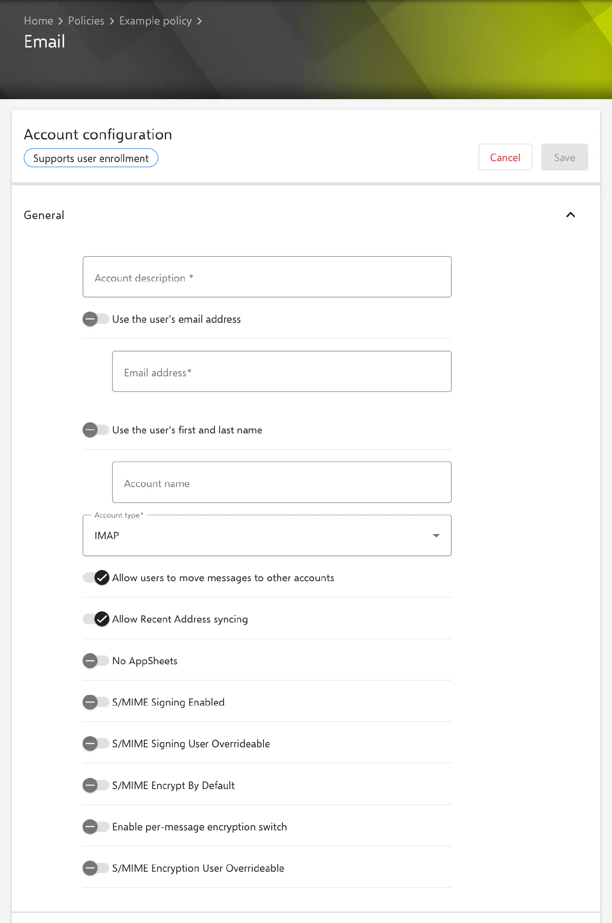This screenshot has height=923, width=612.
Task: Focus the Account description field
Action: pyautogui.click(x=267, y=277)
